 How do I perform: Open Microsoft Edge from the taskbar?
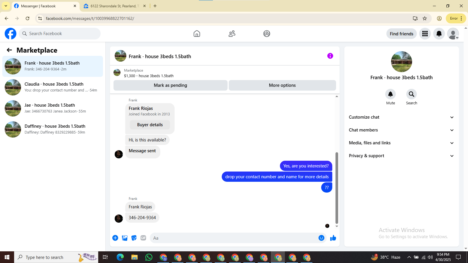tap(120, 257)
